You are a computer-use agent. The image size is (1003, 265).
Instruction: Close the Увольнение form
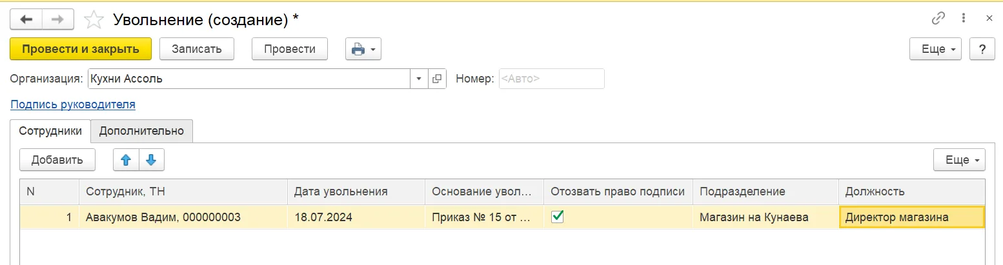click(989, 19)
